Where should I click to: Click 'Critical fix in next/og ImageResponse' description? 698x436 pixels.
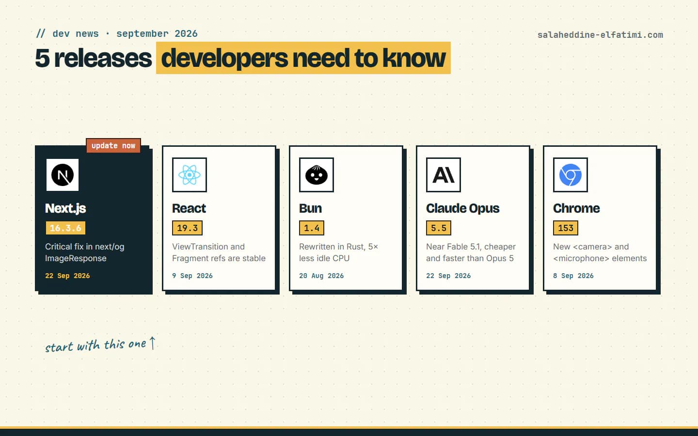point(85,252)
